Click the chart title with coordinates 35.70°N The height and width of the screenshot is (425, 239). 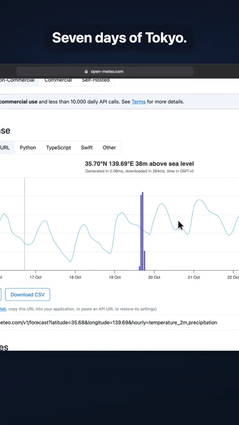[x=139, y=164]
